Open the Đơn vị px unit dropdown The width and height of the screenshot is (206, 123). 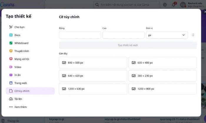coord(167,35)
